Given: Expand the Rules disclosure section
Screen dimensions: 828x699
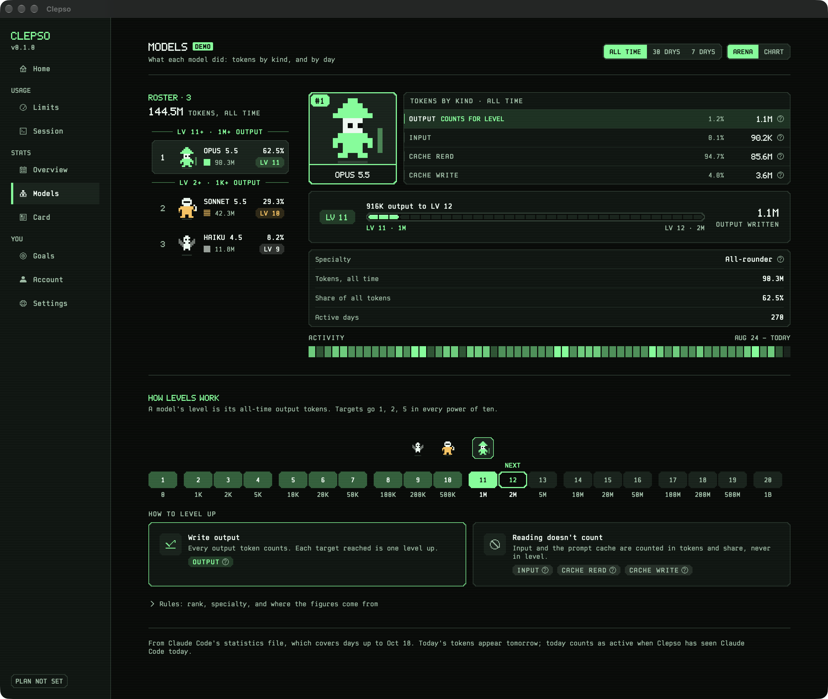Looking at the screenshot, I should pyautogui.click(x=264, y=604).
